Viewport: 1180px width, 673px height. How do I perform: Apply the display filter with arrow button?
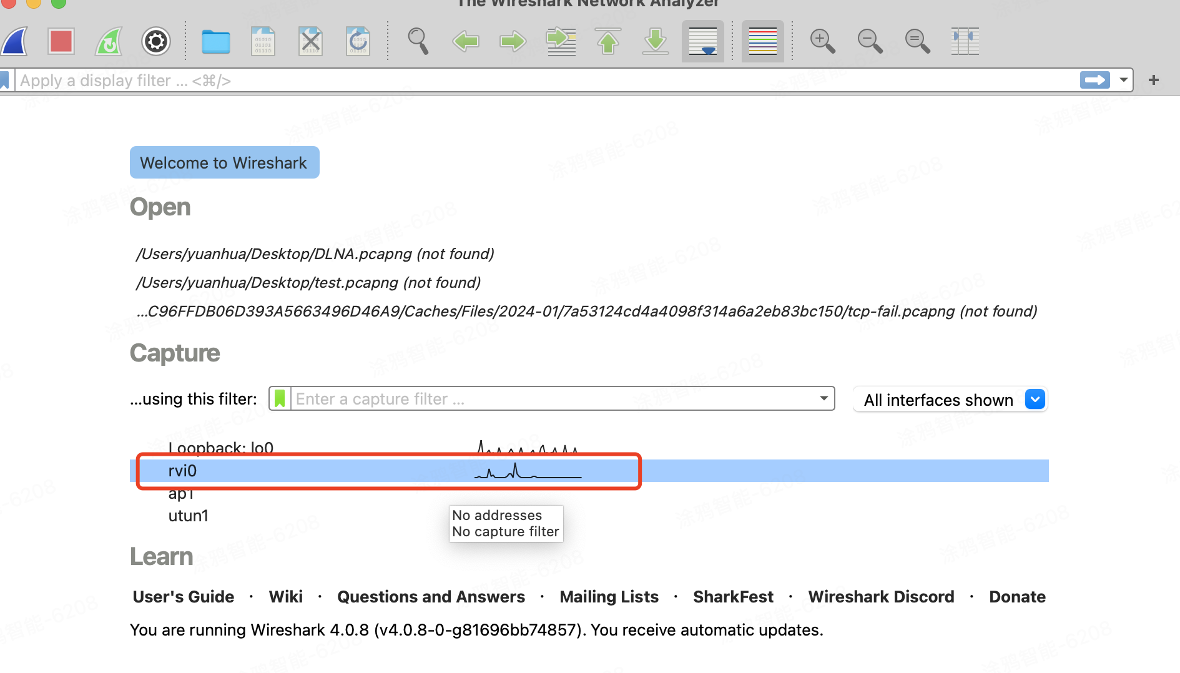(1095, 80)
